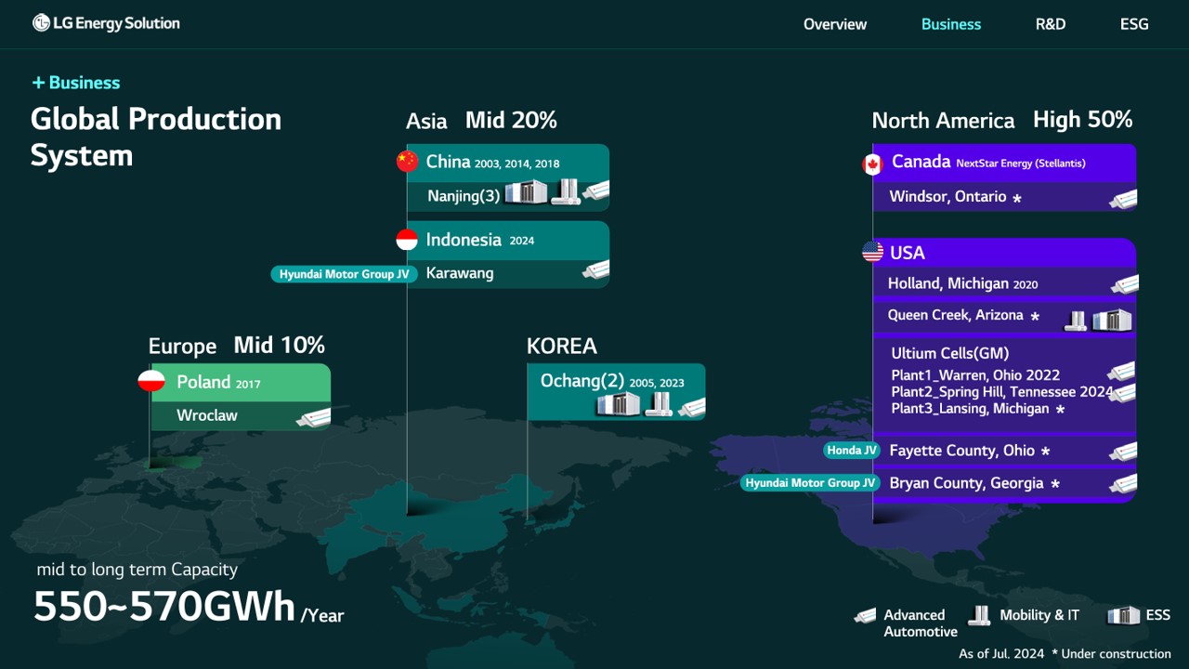Select the Nanjing(3) location label
This screenshot has width=1189, height=669.
[464, 196]
